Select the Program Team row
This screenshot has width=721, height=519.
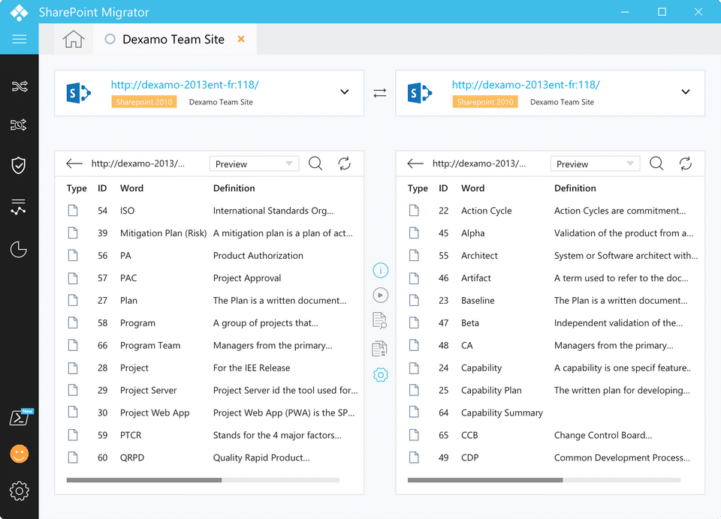pyautogui.click(x=210, y=346)
